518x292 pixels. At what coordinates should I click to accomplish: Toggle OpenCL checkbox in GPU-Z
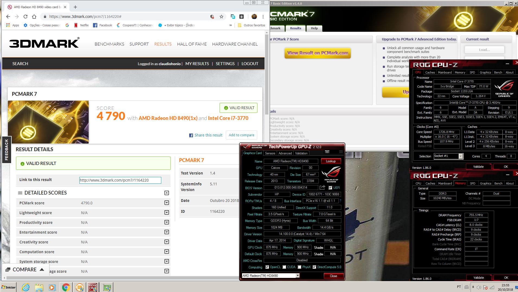tap(267, 267)
